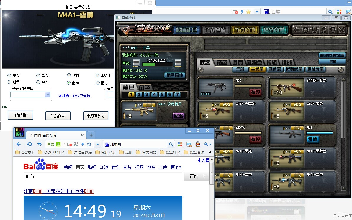Click back arrow icon in CrossFire top bar
Image resolution: width=352 pixels, height=220 pixels.
coord(297,30)
